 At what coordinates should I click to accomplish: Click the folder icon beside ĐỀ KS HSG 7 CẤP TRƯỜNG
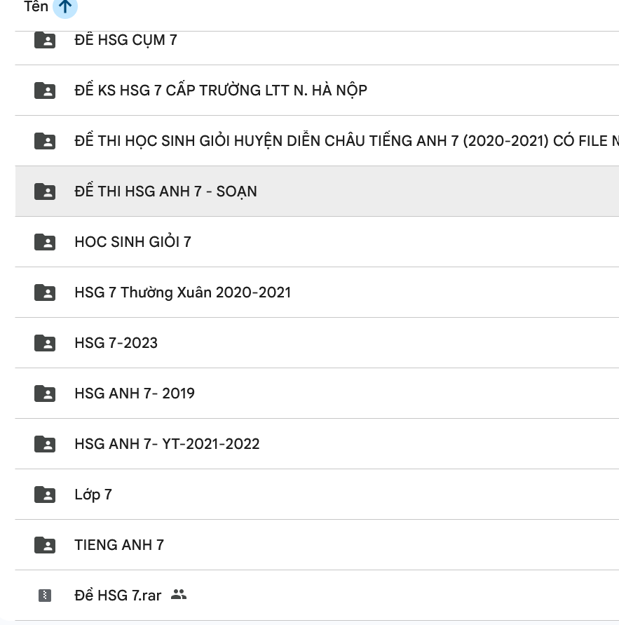pos(45,90)
